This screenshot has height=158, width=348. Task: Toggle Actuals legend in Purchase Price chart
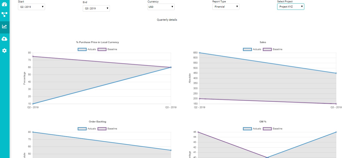pos(87,49)
